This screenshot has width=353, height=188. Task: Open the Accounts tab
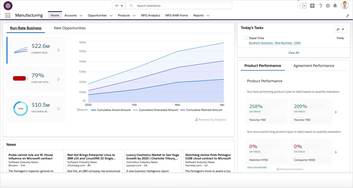coord(71,15)
